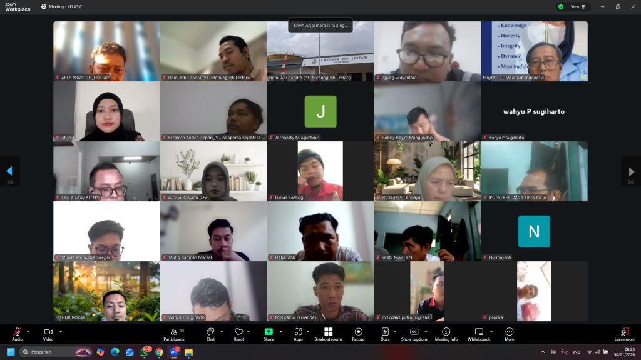Go to previous page of participants
Image resolution: width=641 pixels, height=360 pixels.
pos(9,171)
